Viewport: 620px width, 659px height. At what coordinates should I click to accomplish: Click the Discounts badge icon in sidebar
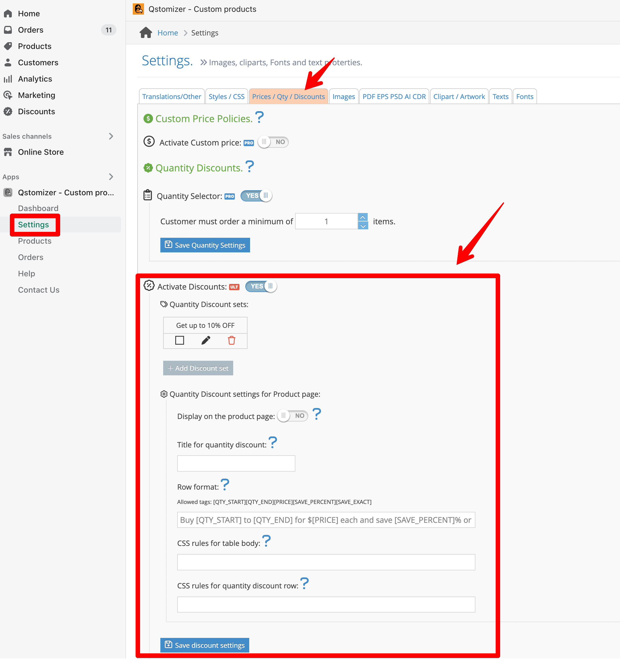tap(8, 111)
